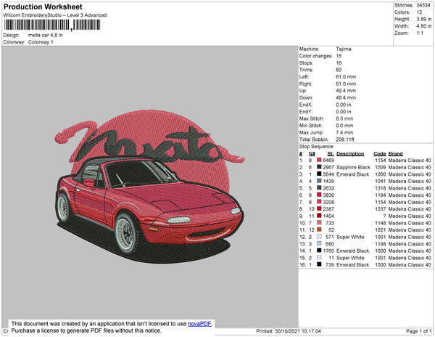Click the Code column header

point(379,154)
